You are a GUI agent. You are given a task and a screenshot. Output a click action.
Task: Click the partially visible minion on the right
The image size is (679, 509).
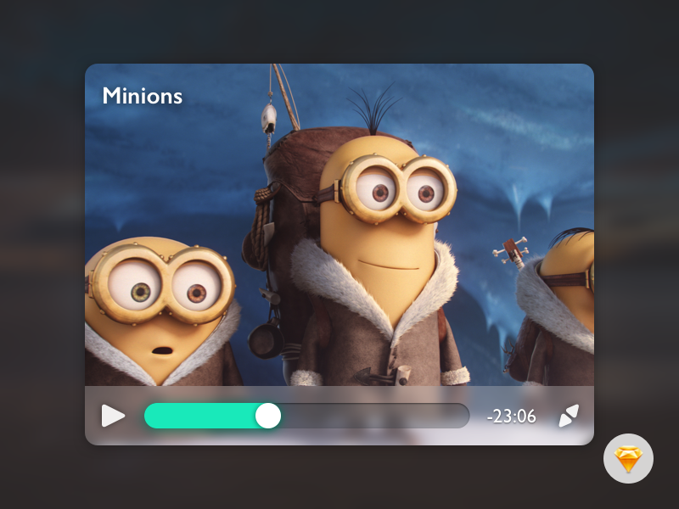[564, 305]
